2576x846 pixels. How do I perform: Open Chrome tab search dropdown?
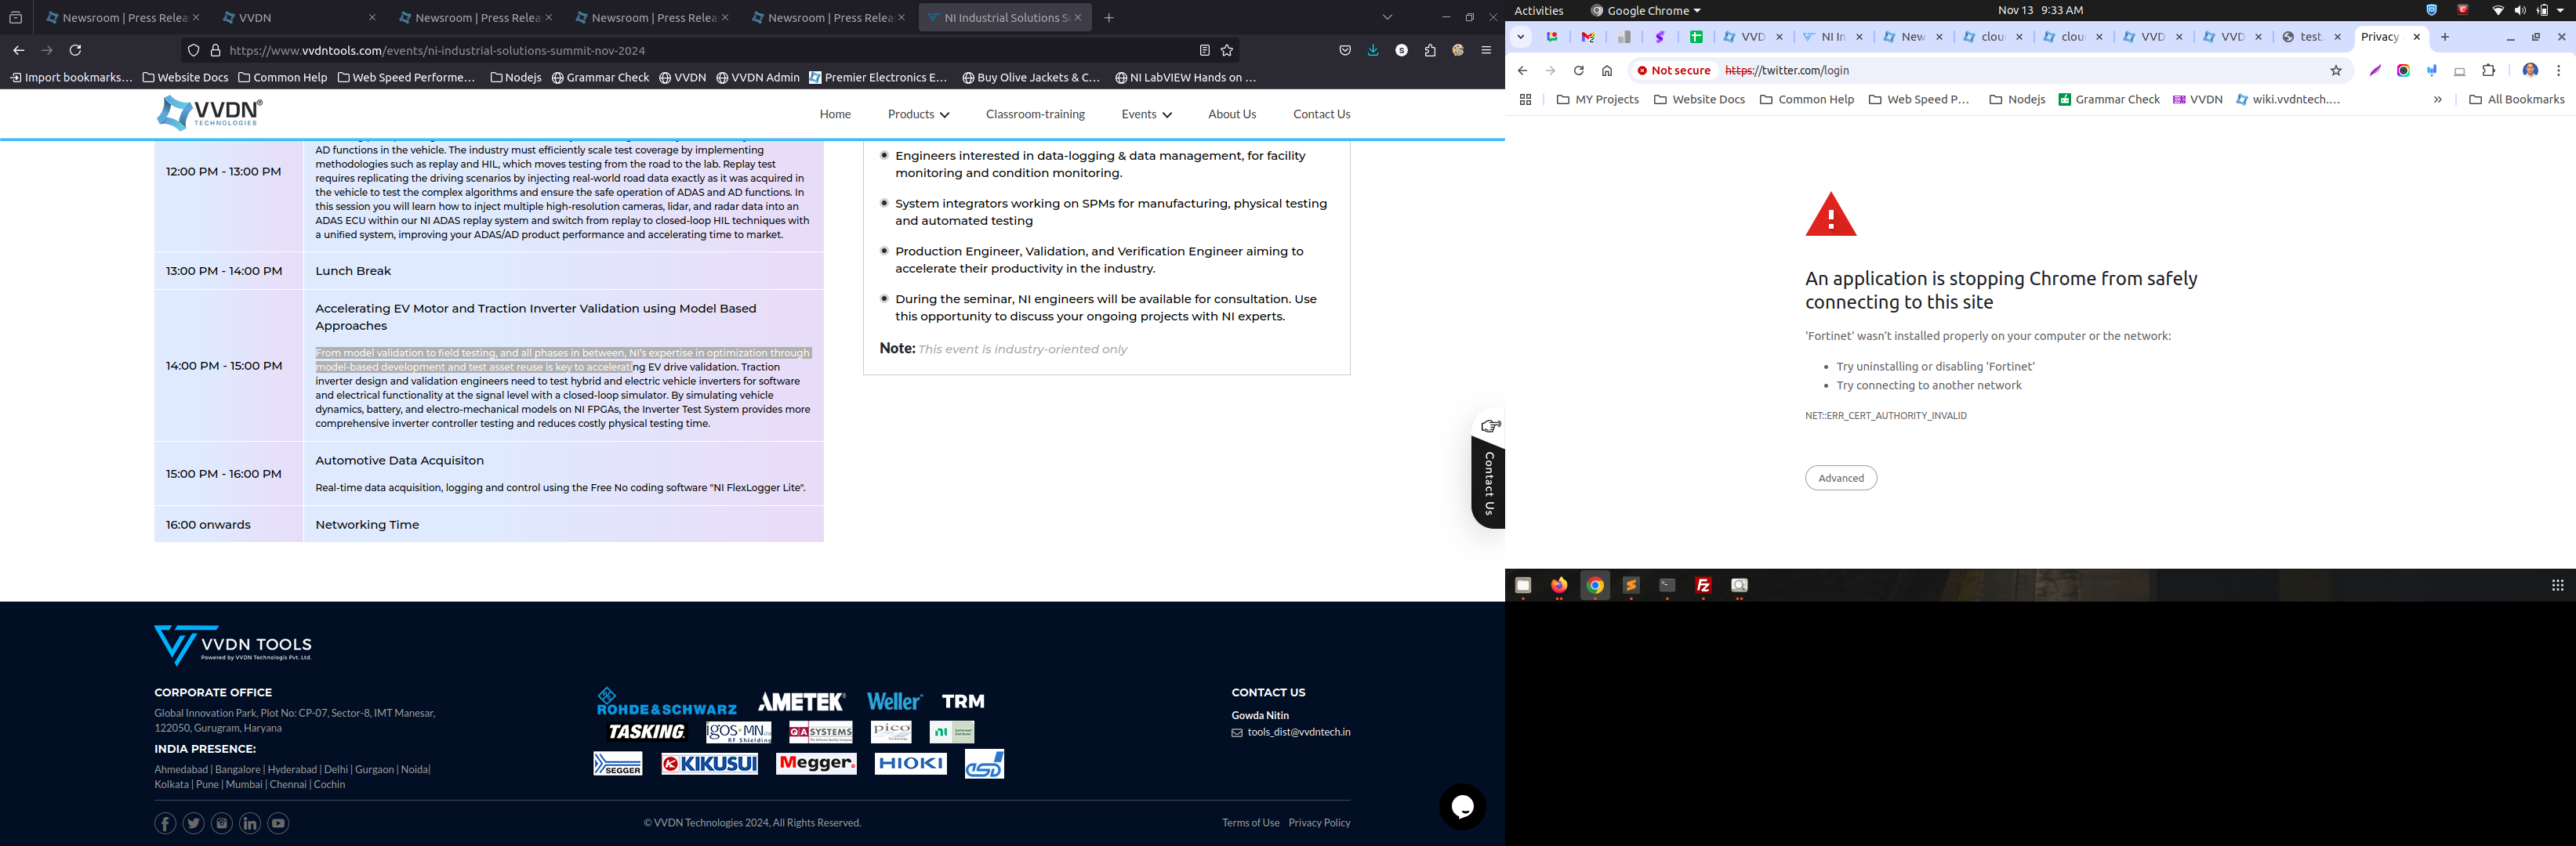tap(1520, 37)
